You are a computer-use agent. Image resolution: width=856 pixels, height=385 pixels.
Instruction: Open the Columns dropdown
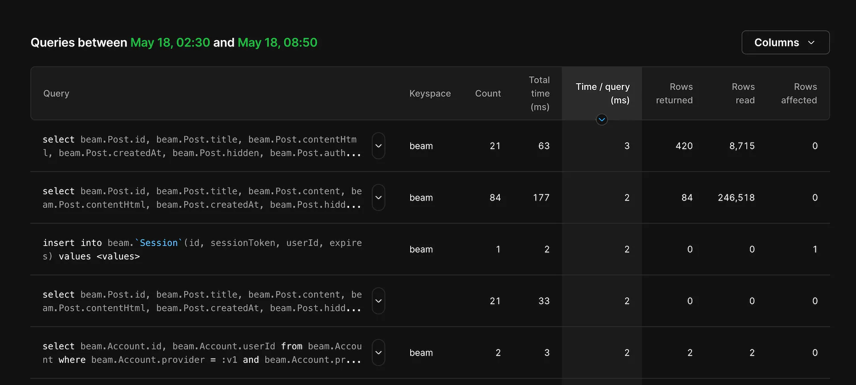[x=785, y=42]
